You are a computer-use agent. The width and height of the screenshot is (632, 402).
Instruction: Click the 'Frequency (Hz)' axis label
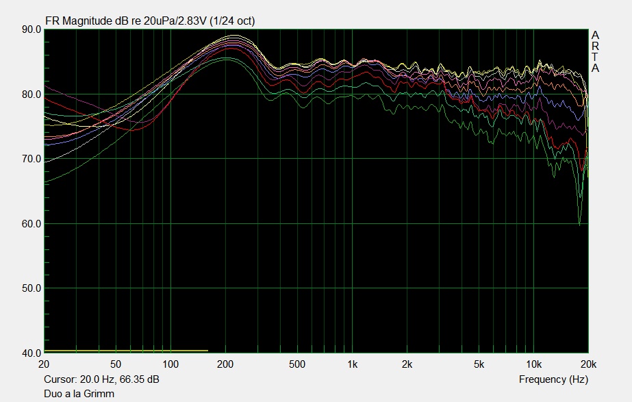click(x=553, y=379)
